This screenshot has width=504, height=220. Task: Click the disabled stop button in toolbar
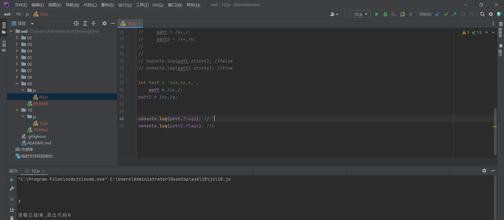tap(411, 14)
